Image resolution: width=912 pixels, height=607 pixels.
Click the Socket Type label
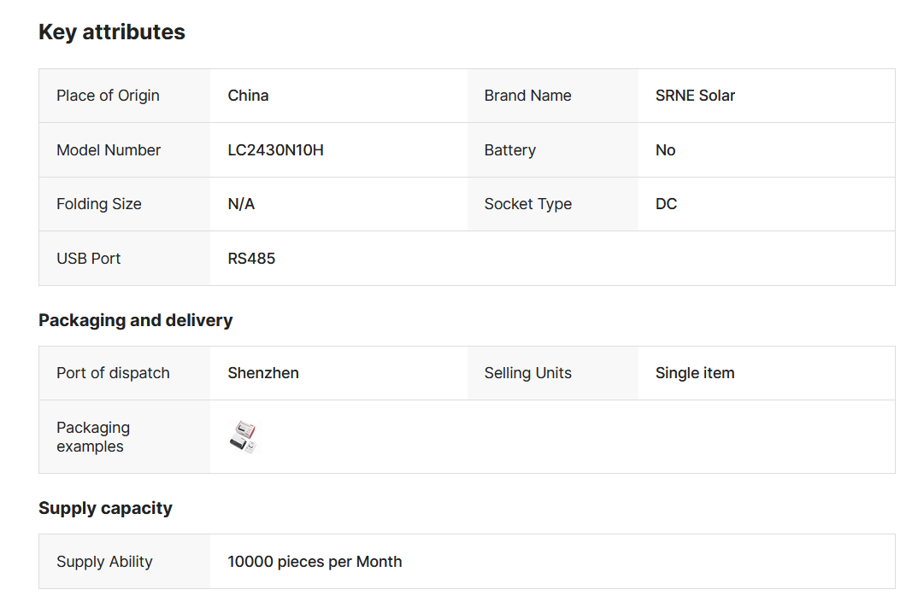(527, 204)
